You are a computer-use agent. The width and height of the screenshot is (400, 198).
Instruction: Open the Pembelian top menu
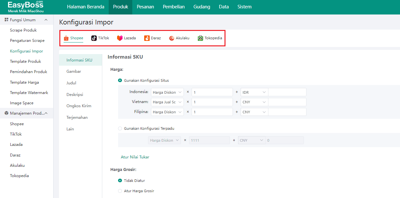pos(174,7)
